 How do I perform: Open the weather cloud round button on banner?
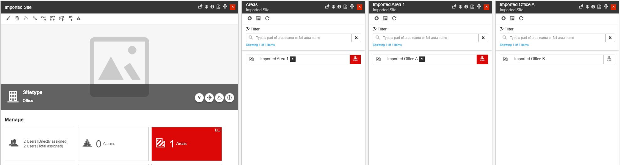click(x=219, y=98)
